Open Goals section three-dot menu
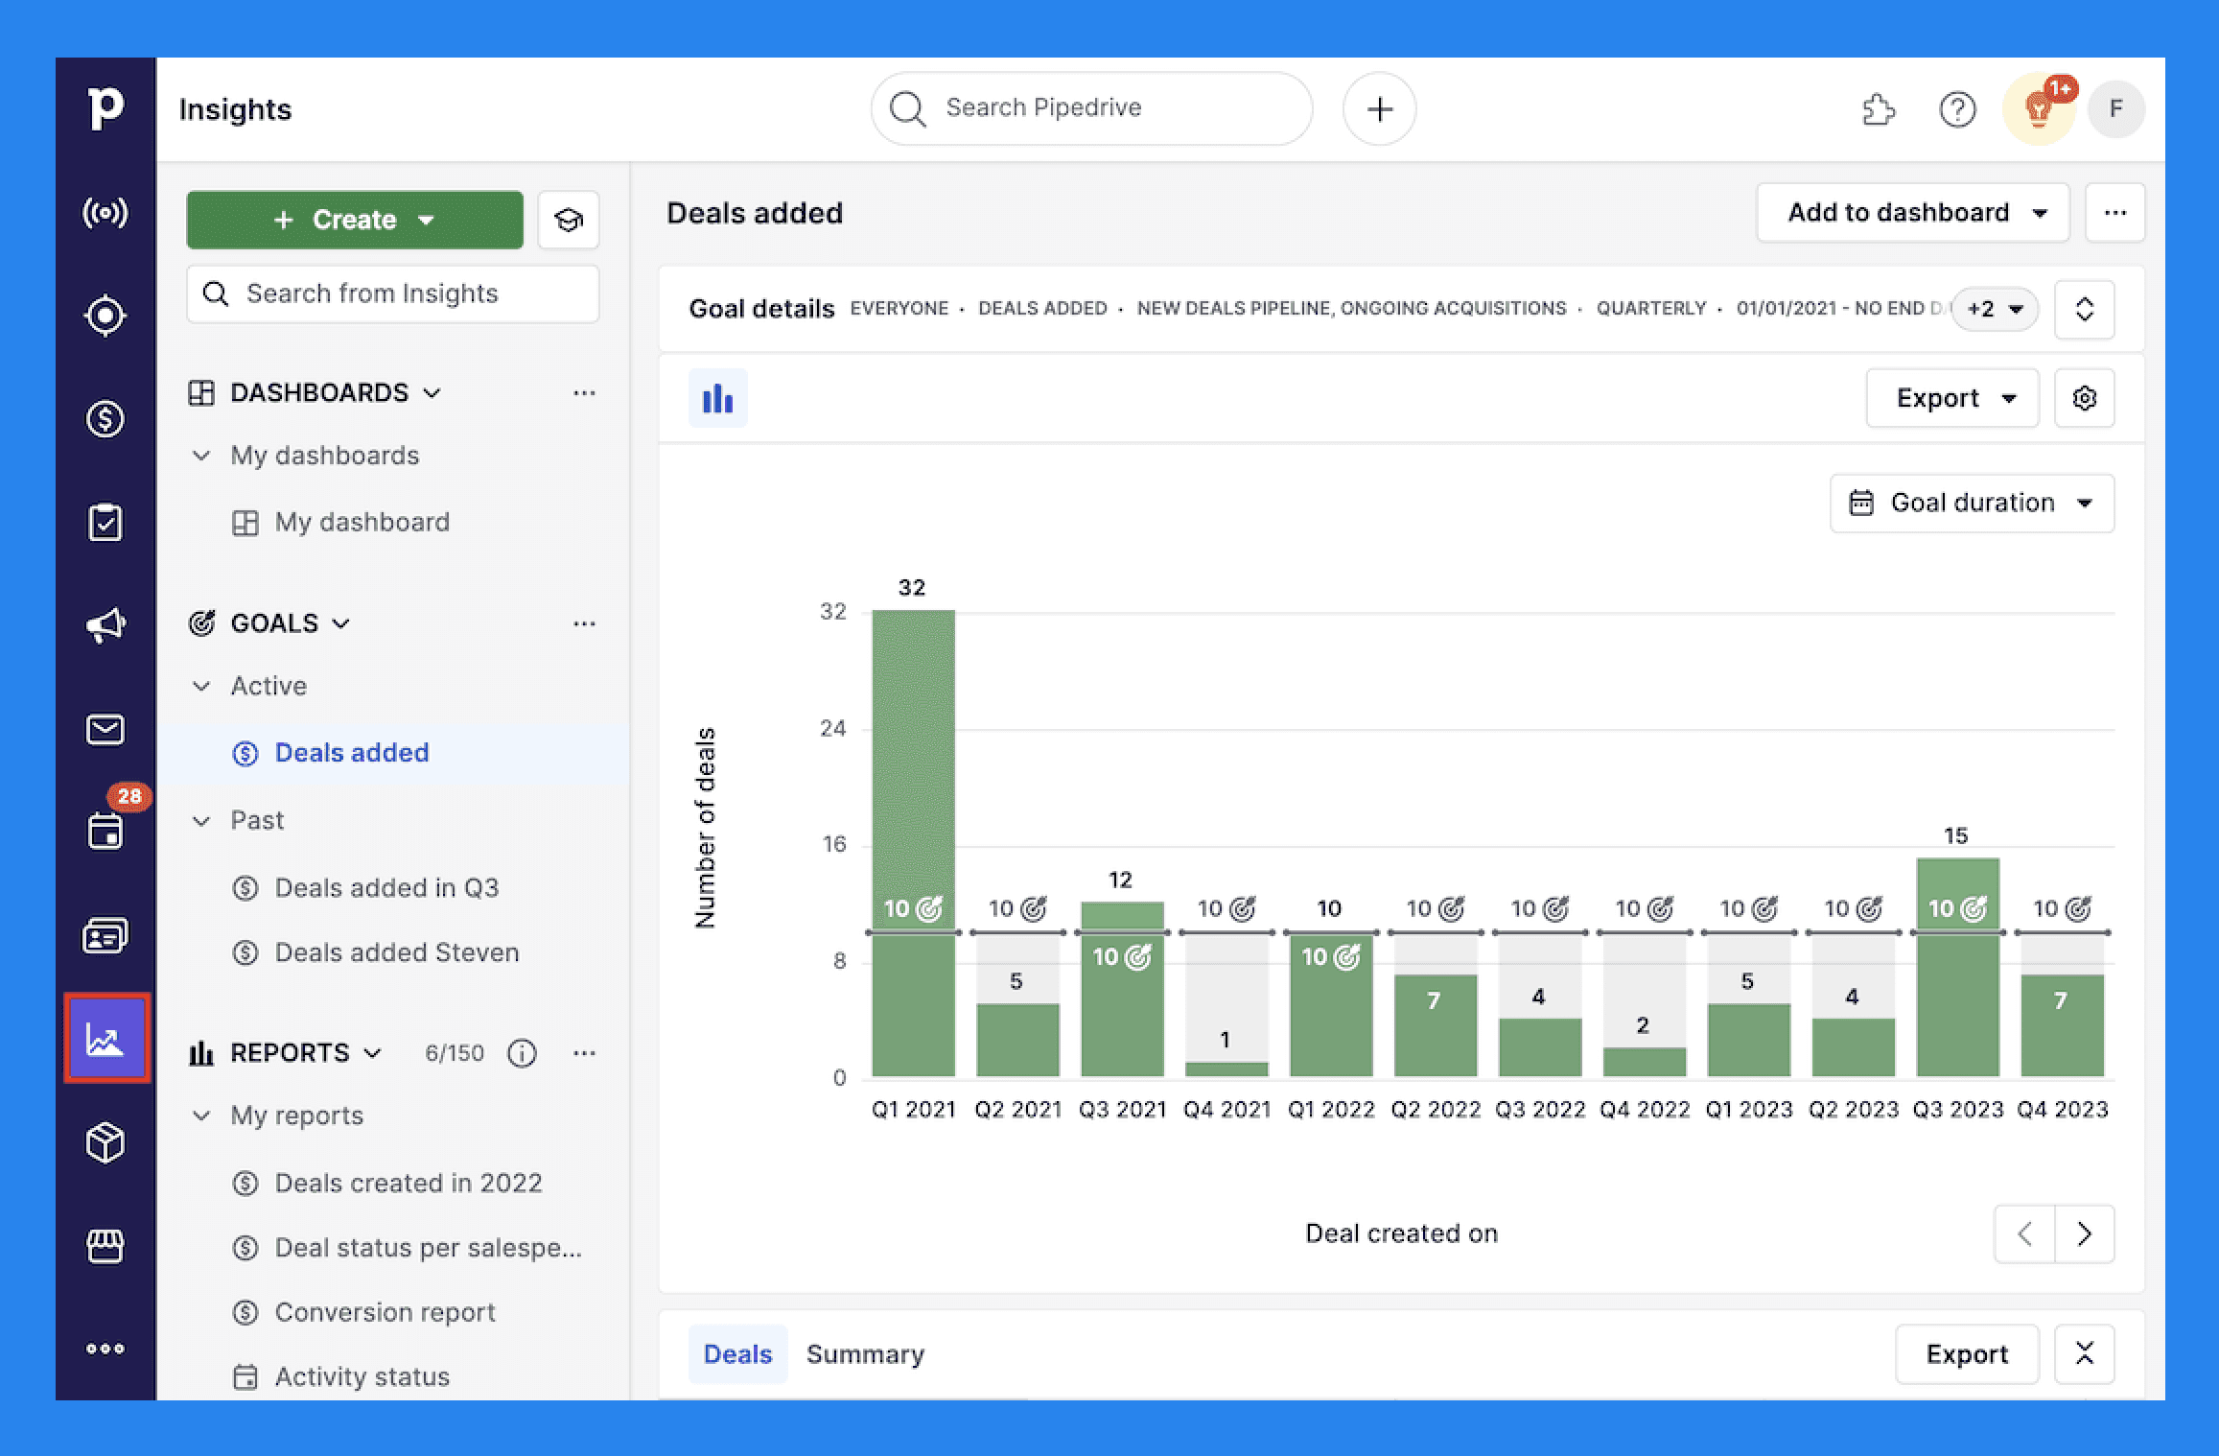2219x1456 pixels. (x=584, y=623)
